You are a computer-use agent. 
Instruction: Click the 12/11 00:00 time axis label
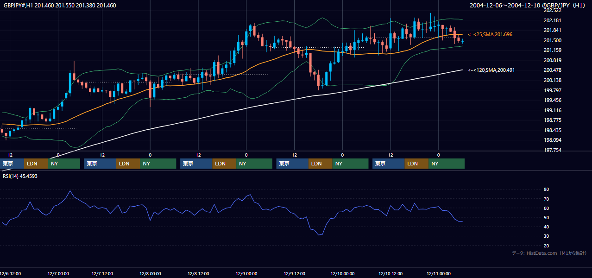[439, 273]
